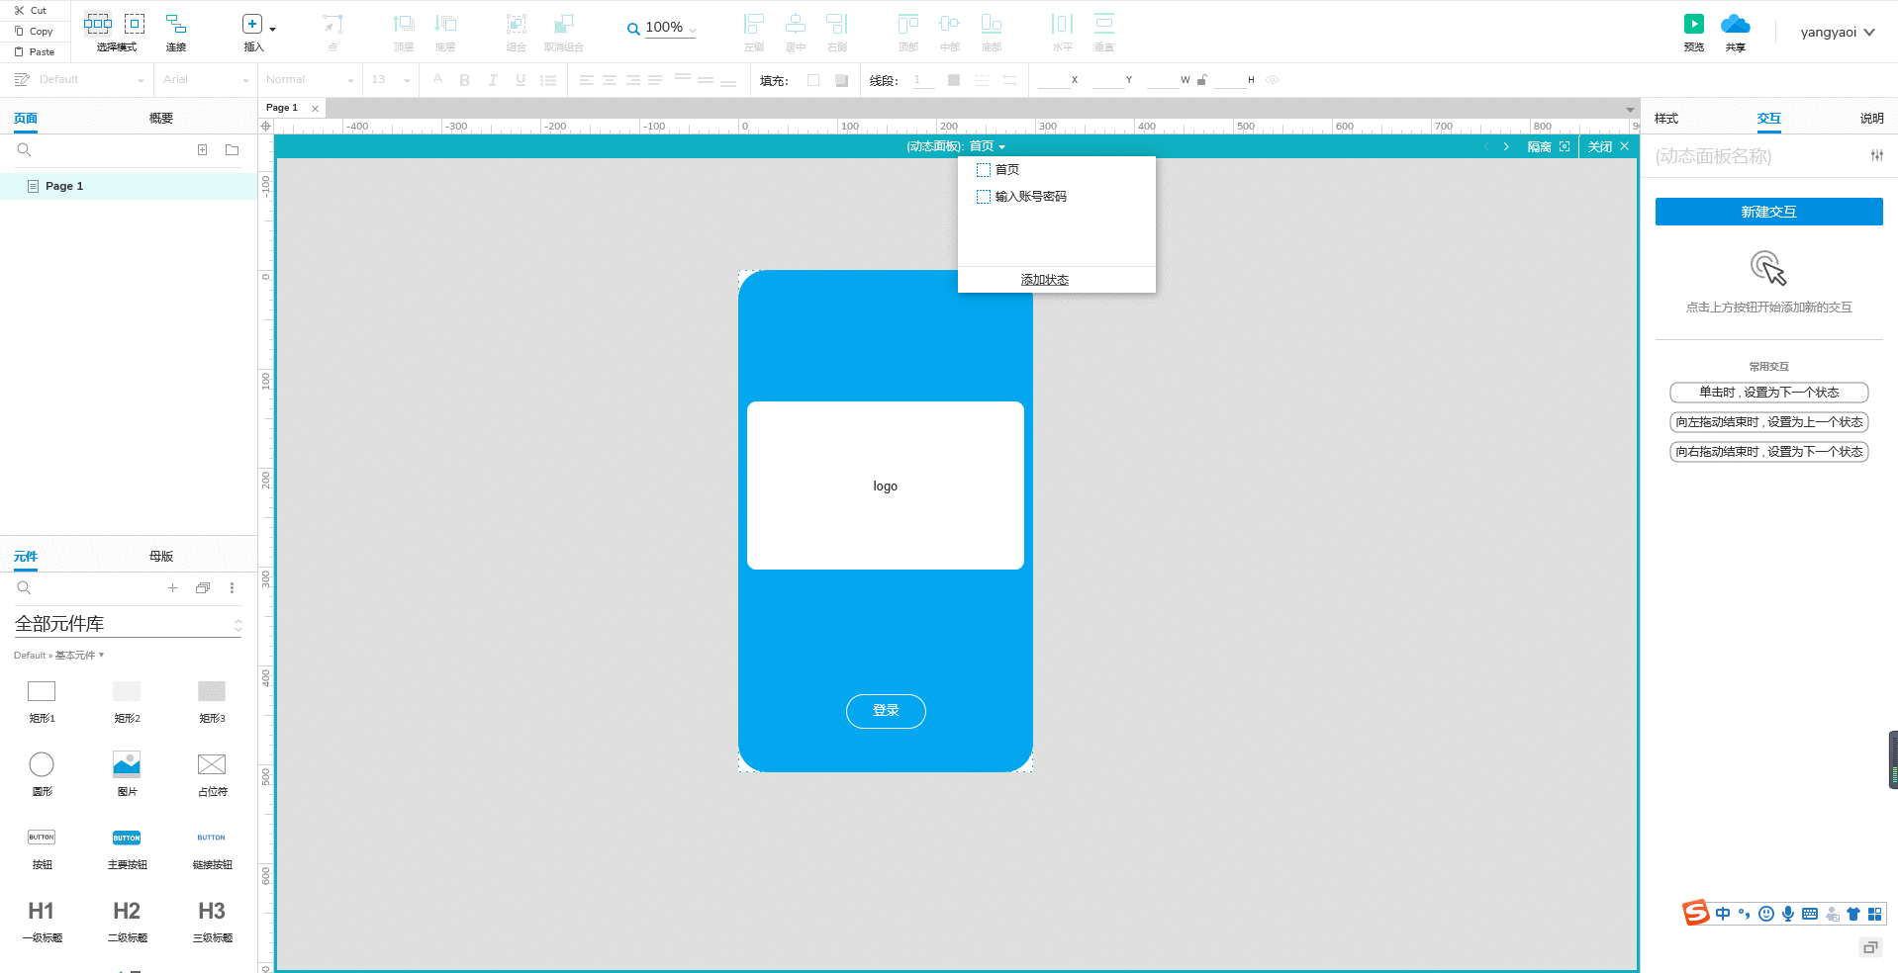Toggle the lock aspect ratio icon
The image size is (1898, 973).
[1201, 80]
